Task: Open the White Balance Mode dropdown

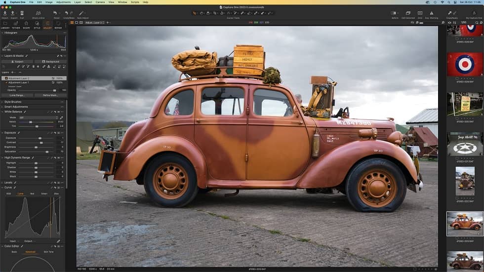Action: 39,117
